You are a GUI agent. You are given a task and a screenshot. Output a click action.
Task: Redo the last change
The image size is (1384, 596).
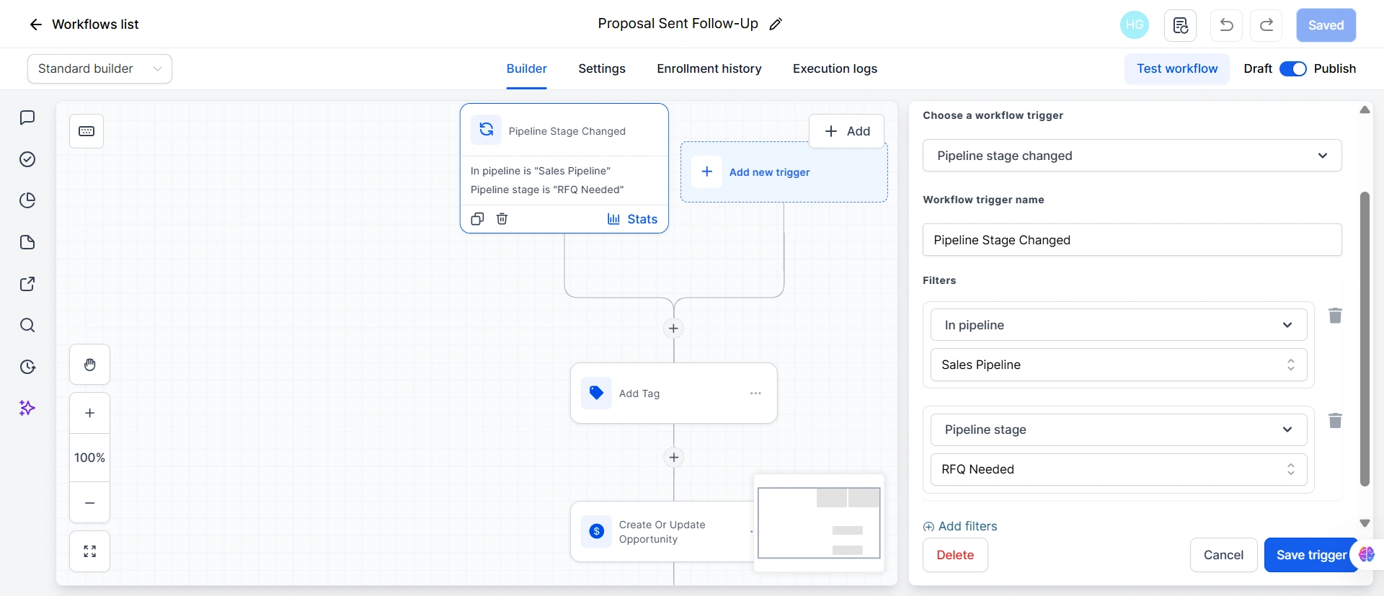1267,25
